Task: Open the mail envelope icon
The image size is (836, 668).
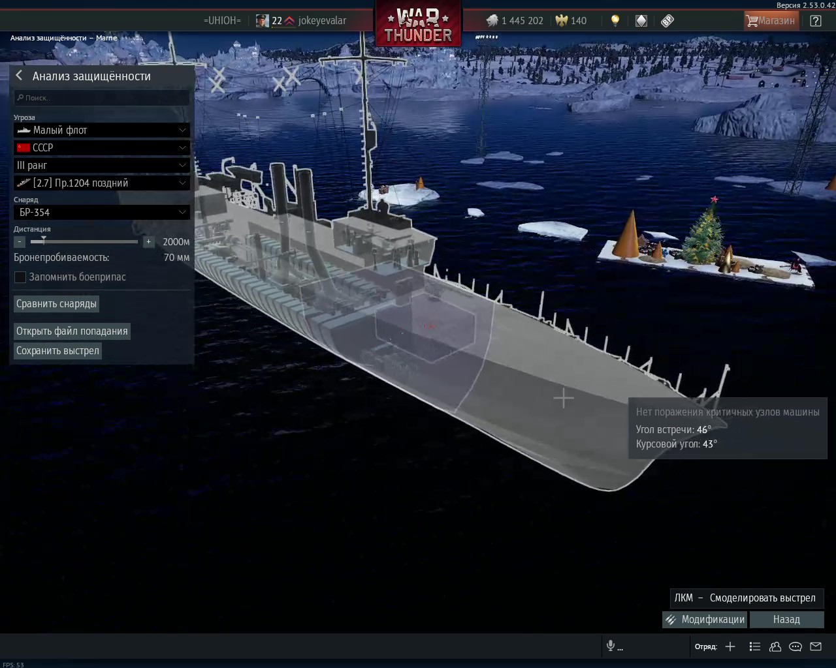Action: coord(816,646)
